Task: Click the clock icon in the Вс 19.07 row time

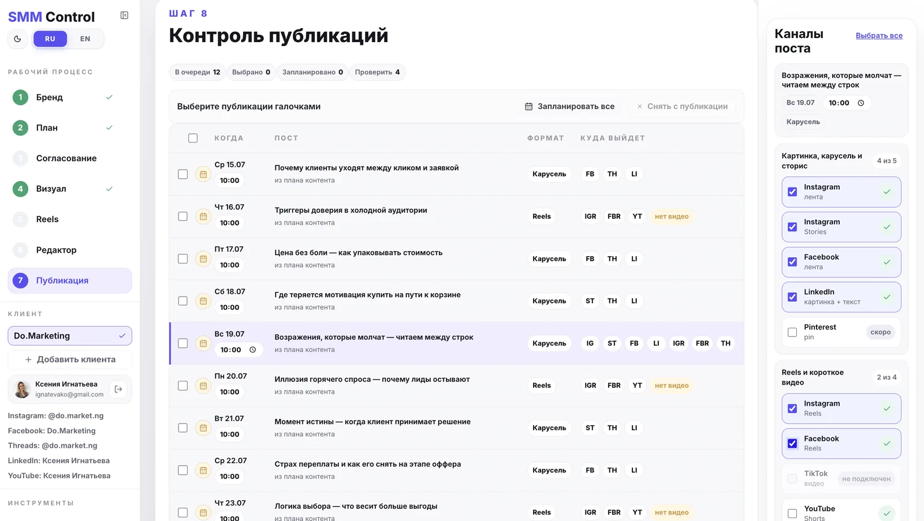Action: (252, 350)
